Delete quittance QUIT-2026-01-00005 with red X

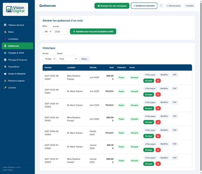158,150
